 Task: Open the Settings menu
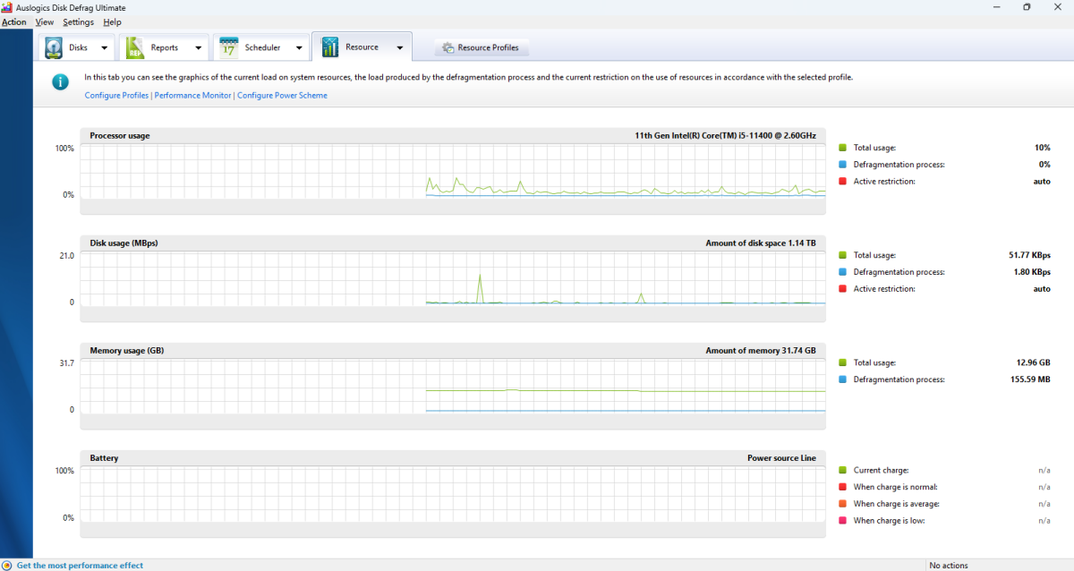pyautogui.click(x=78, y=21)
